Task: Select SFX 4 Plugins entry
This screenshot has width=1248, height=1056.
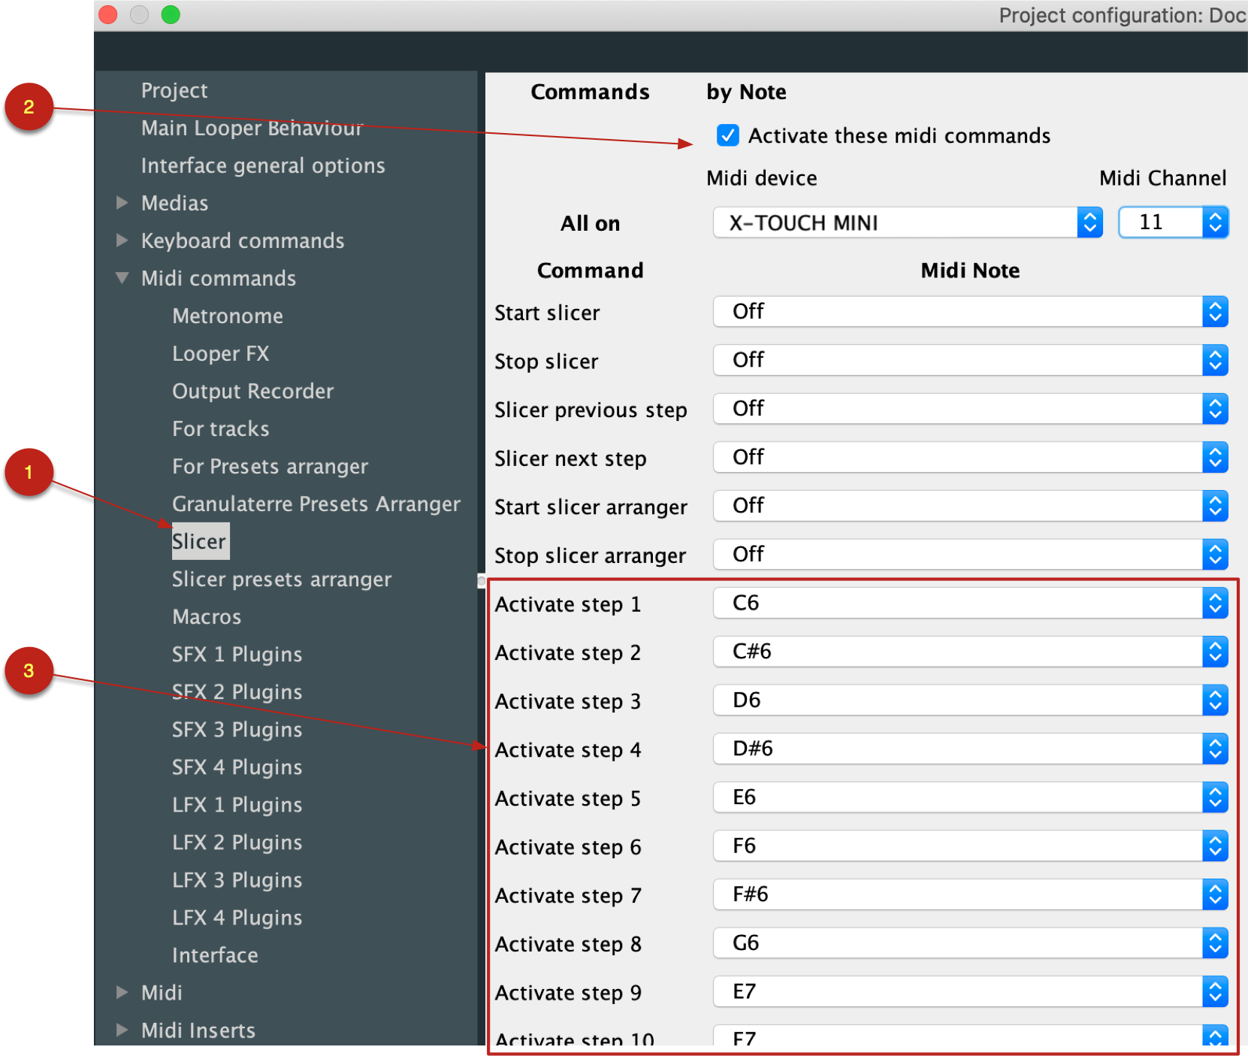Action: [x=237, y=767]
